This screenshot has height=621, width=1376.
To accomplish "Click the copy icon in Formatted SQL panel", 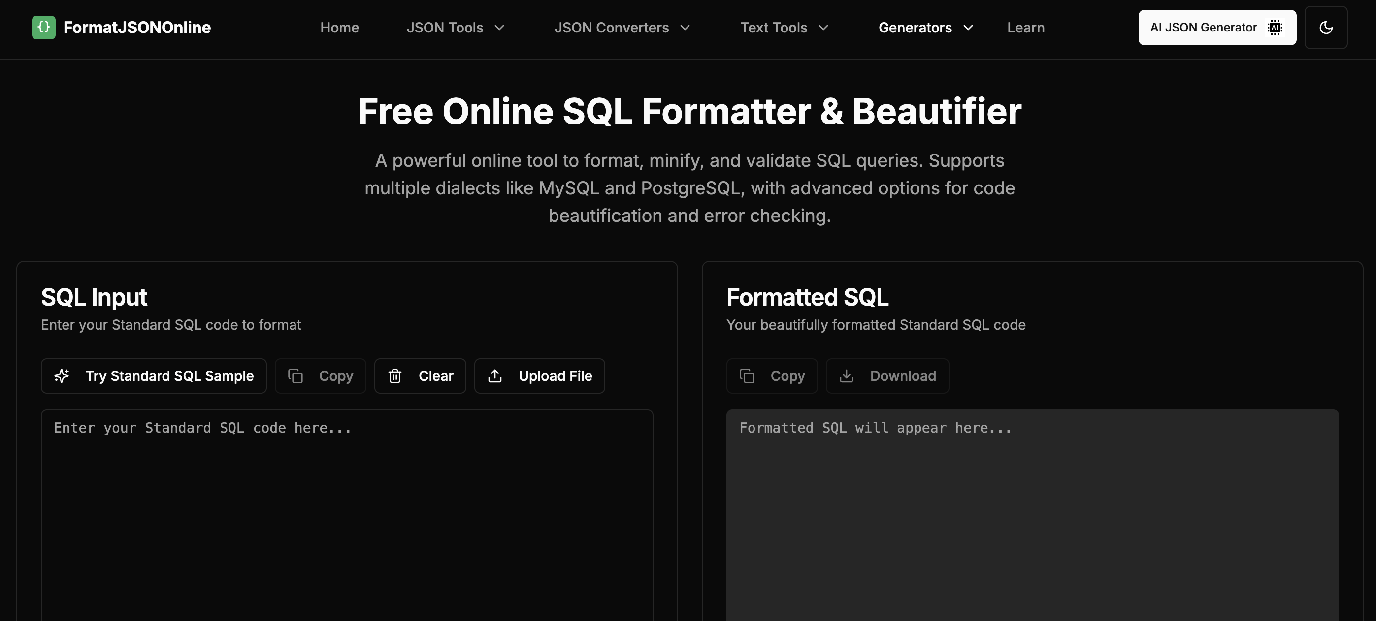I will pos(747,376).
